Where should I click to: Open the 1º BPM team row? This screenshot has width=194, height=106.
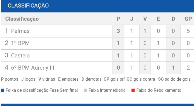pos(97,43)
